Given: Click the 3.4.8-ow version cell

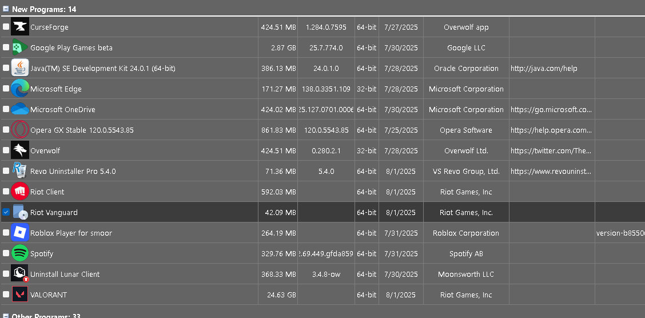Looking at the screenshot, I should pyautogui.click(x=326, y=274).
